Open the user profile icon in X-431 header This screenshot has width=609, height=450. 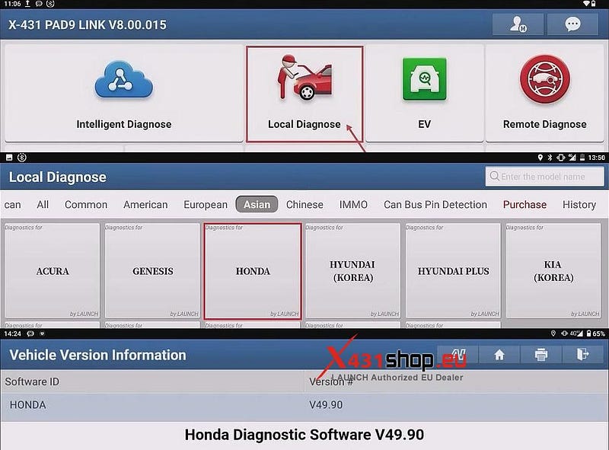pyautogui.click(x=518, y=24)
